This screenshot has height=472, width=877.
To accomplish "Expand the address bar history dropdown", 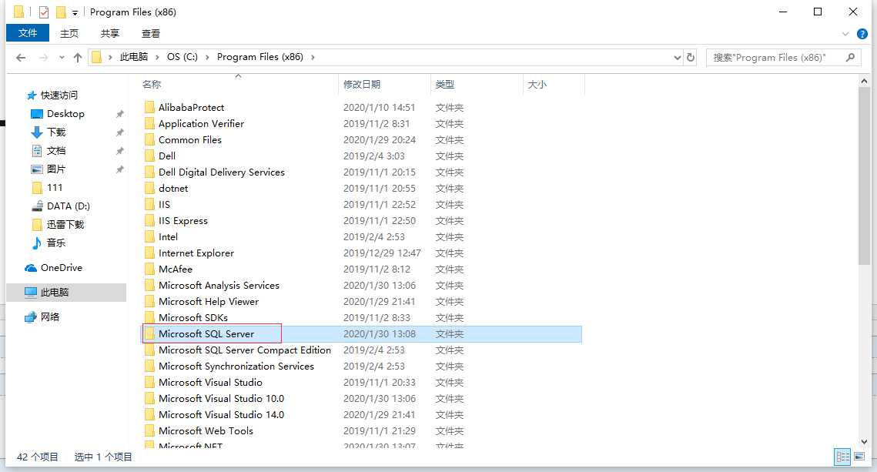I will click(678, 57).
